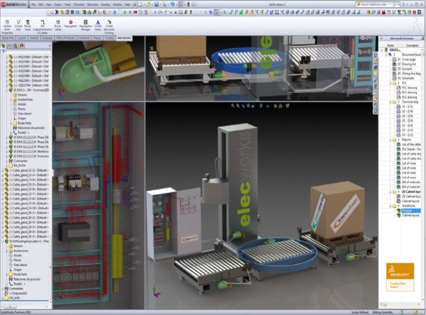Screen dimensions: 426x315
Task: Open the FeatureManager design tree tab
Action: pyautogui.click(x=3, y=46)
